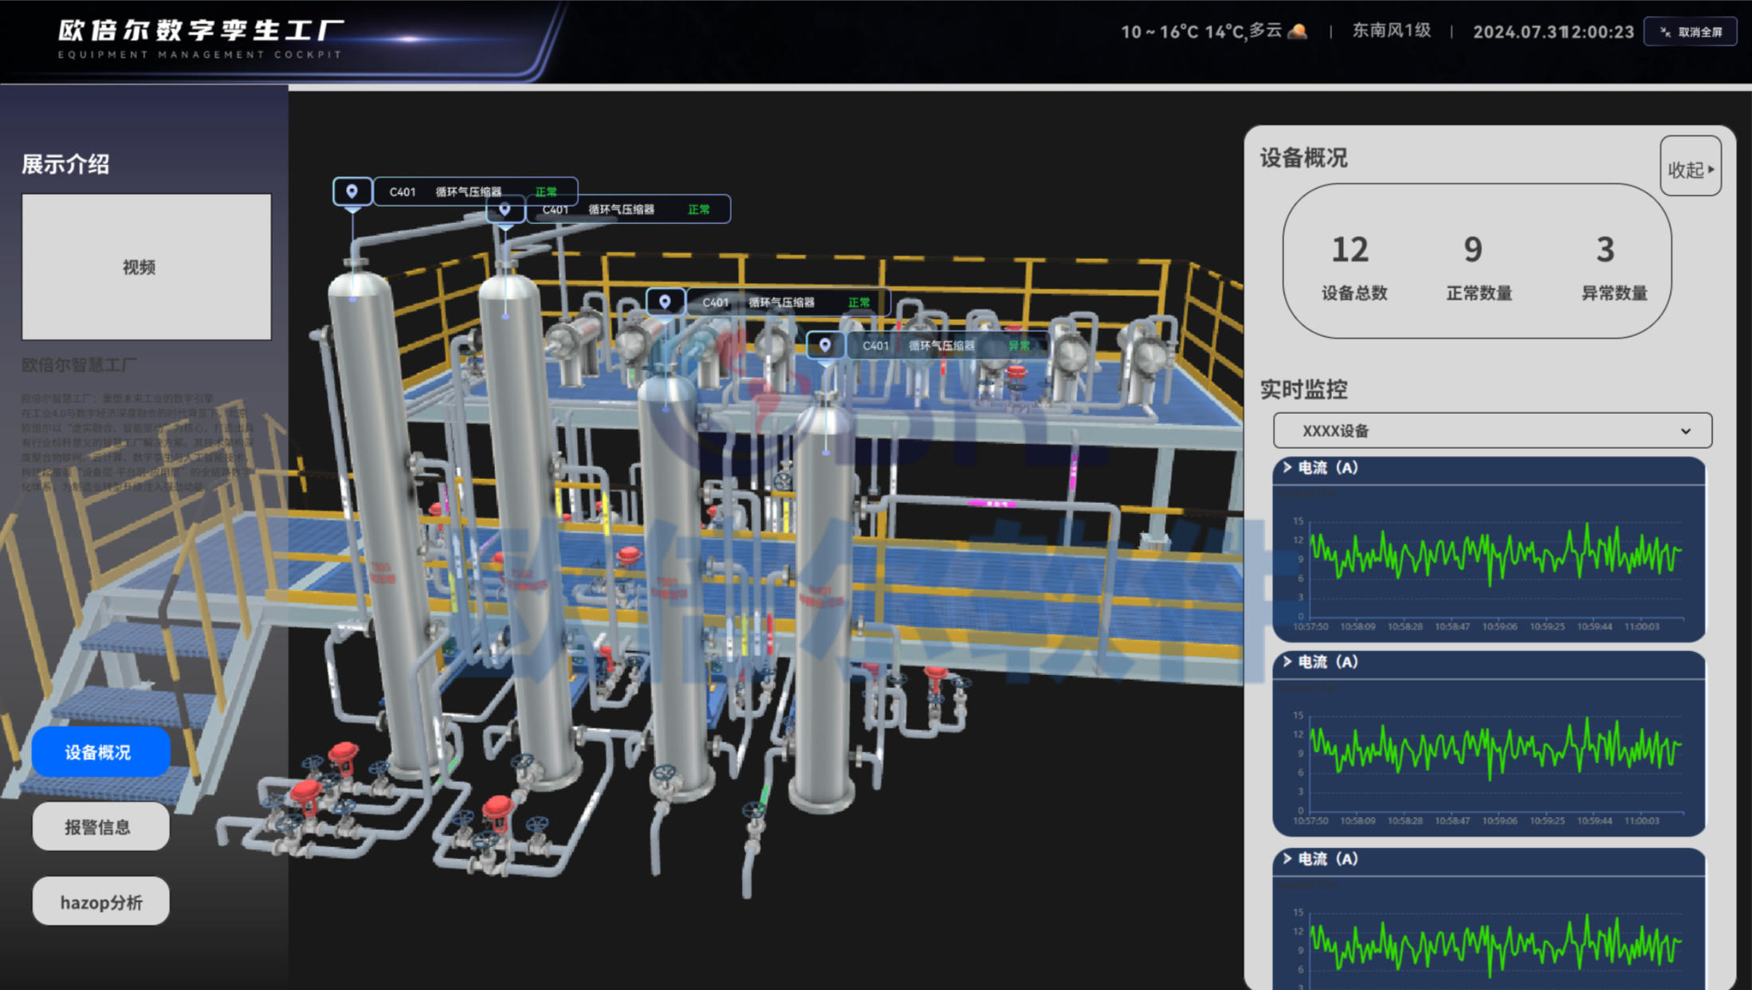
Task: Open the XXXX设备 dropdown selector
Action: (1492, 430)
